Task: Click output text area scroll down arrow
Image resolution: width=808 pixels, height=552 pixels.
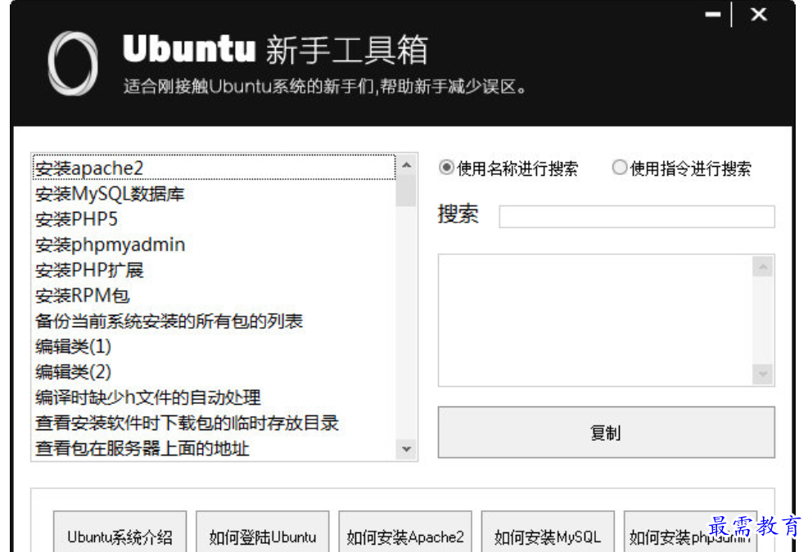Action: pos(763,374)
